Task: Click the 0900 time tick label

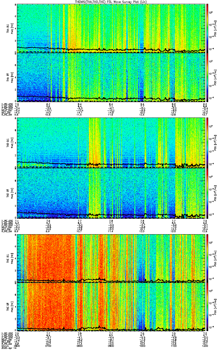Action: (x=111, y=346)
